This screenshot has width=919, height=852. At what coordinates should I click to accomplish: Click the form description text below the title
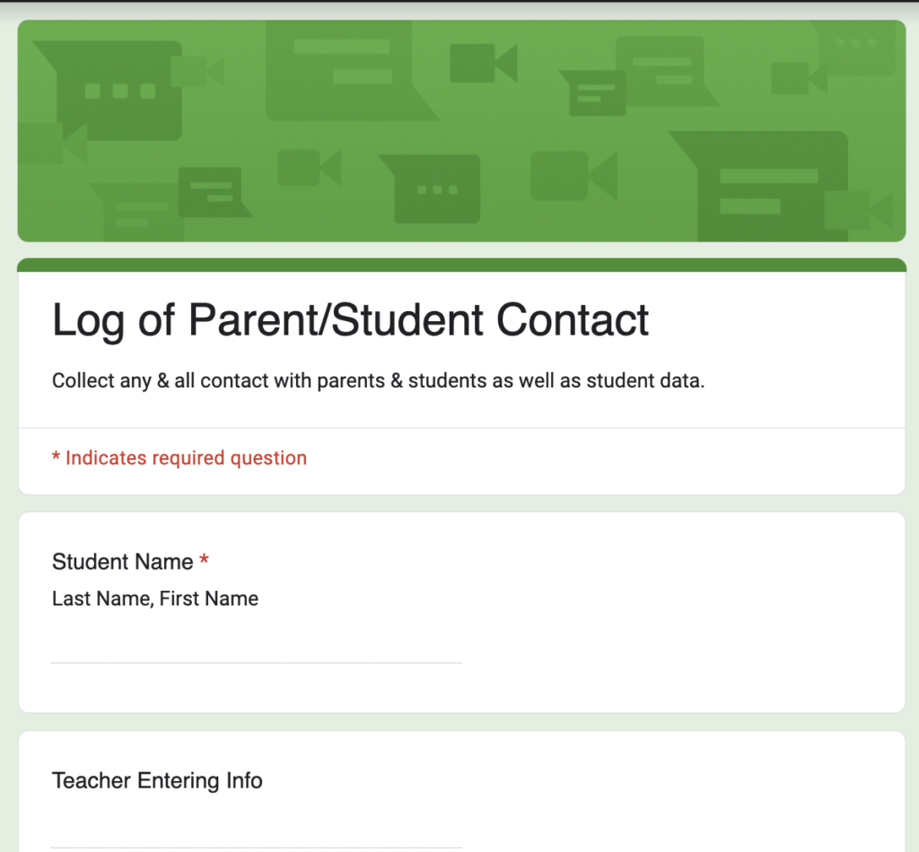377,380
